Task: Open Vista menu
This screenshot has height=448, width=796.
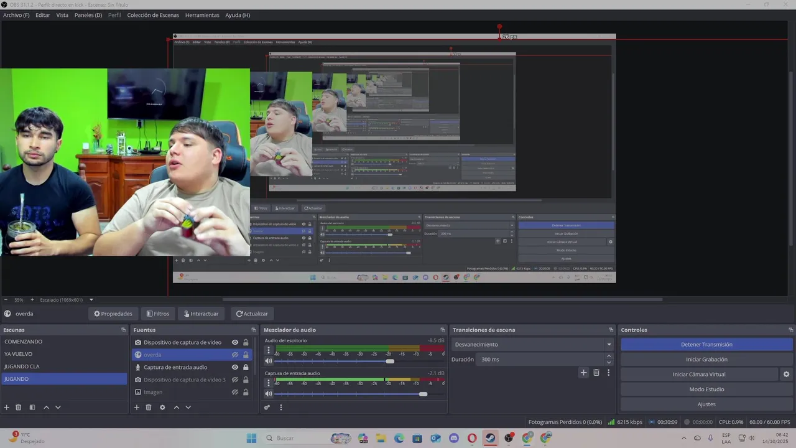Action: pos(62,15)
